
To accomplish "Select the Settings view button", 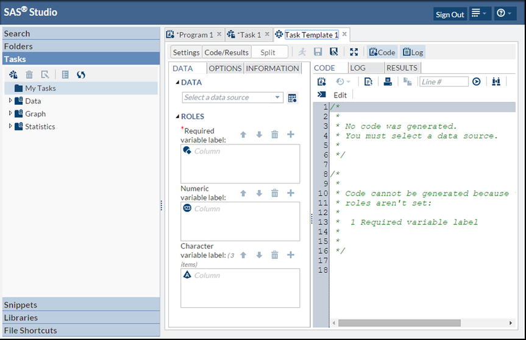I will coord(186,52).
